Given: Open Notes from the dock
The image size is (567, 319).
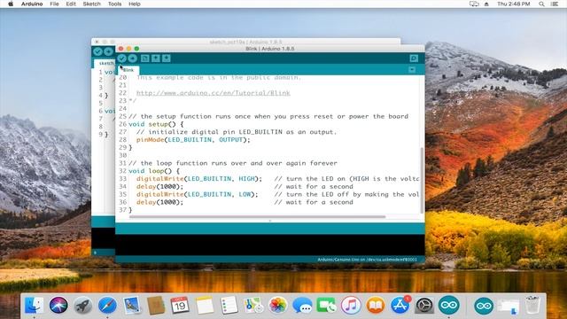Looking at the screenshot, I should 205,305.
